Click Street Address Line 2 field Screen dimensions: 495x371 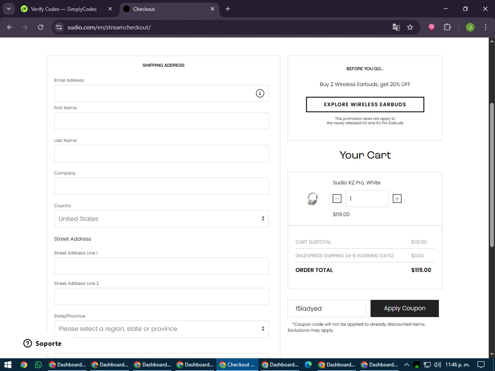(161, 296)
